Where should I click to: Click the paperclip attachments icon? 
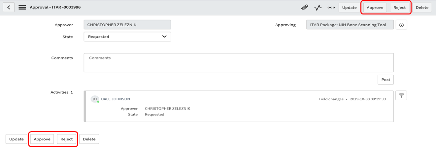(x=304, y=8)
